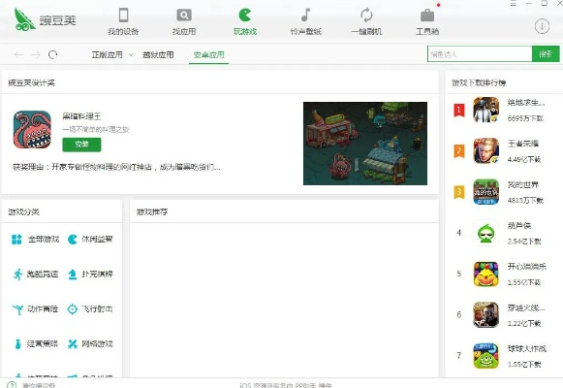Click 豌豆荚设计奖 heading
This screenshot has width=563, height=388.
point(32,83)
